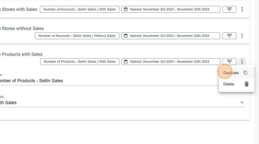259x144 pixels.
Task: Choose Duplicate from the context menu
Action: (x=231, y=73)
